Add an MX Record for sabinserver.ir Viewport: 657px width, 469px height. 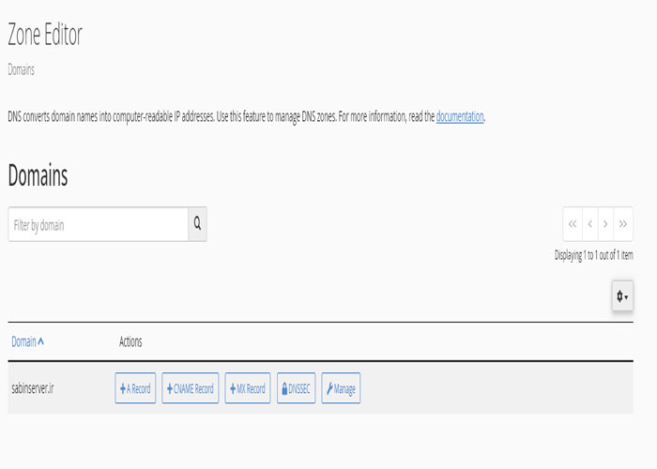click(248, 388)
